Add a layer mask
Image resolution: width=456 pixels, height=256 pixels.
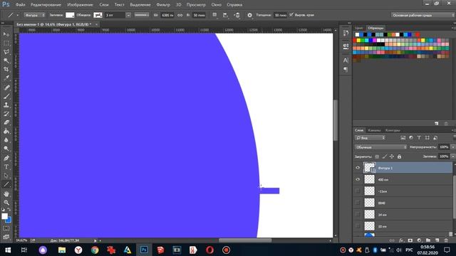(410, 240)
